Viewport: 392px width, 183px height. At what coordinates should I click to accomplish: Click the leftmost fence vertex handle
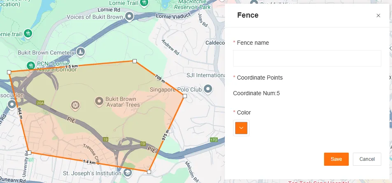click(9, 72)
